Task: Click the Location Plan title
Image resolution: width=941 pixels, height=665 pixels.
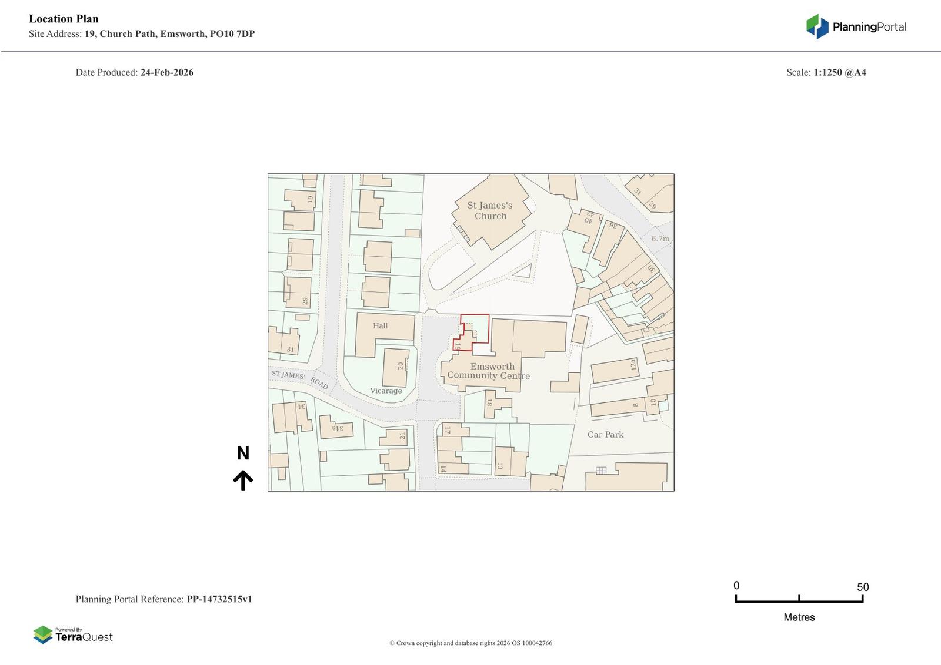Action: click(64, 19)
